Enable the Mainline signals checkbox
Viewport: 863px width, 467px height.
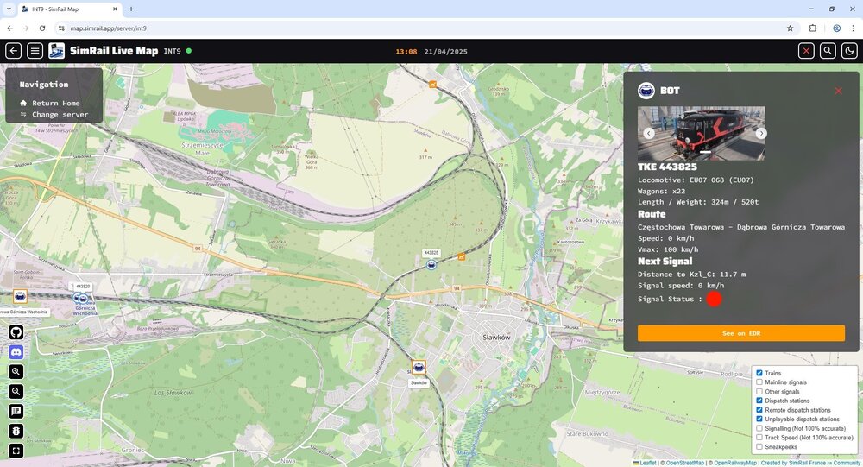tap(759, 382)
